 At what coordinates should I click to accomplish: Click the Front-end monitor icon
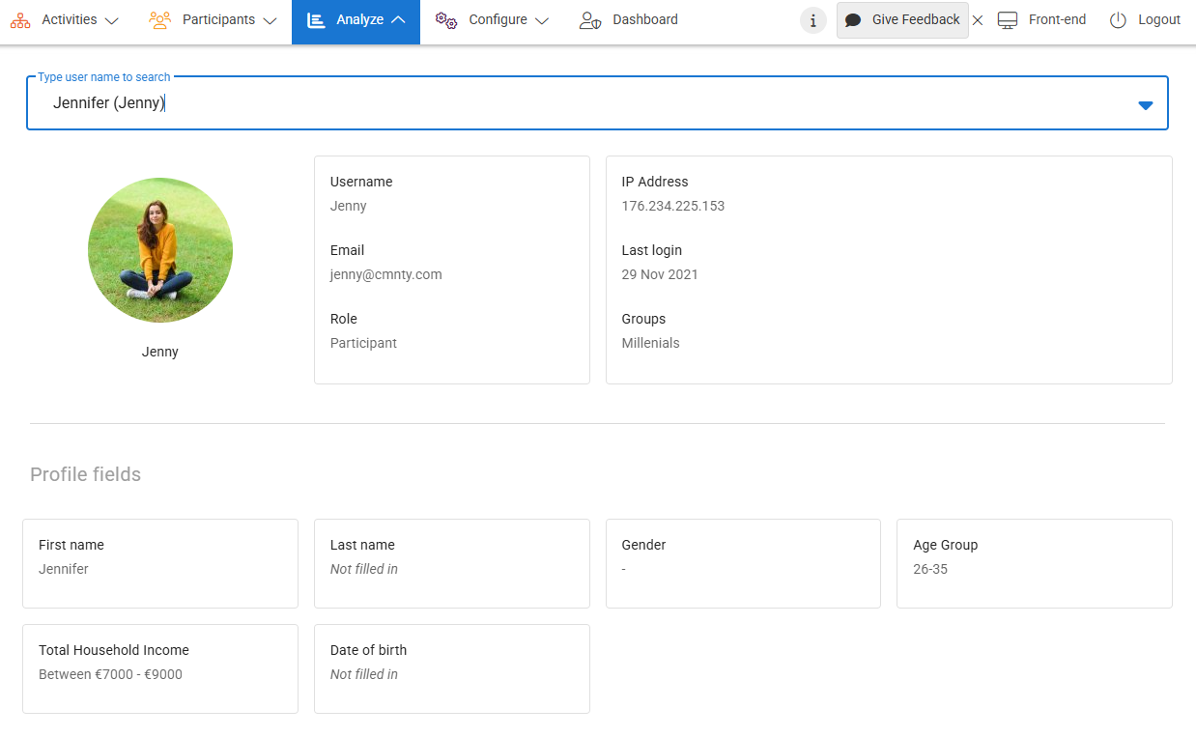coord(1008,20)
